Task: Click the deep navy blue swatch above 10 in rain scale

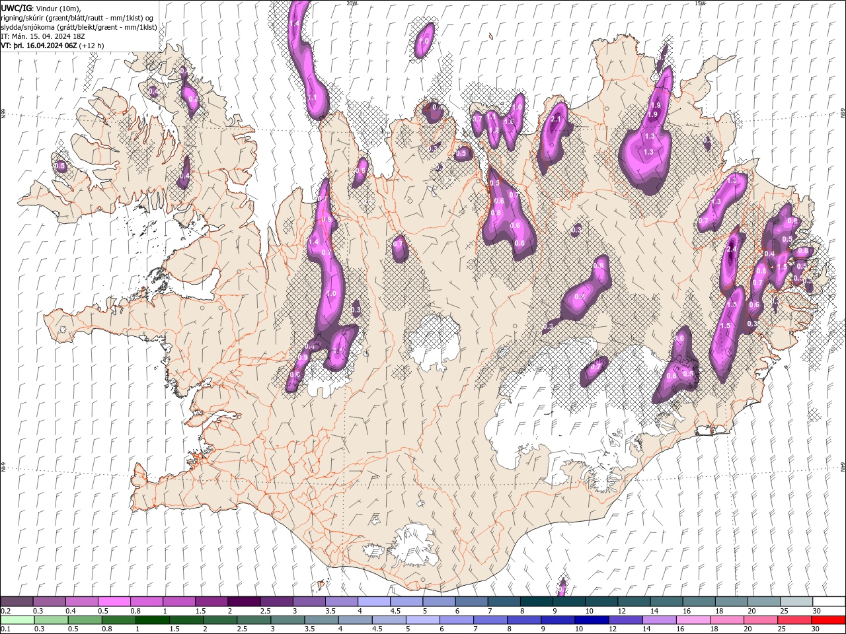Action: pyautogui.click(x=592, y=620)
